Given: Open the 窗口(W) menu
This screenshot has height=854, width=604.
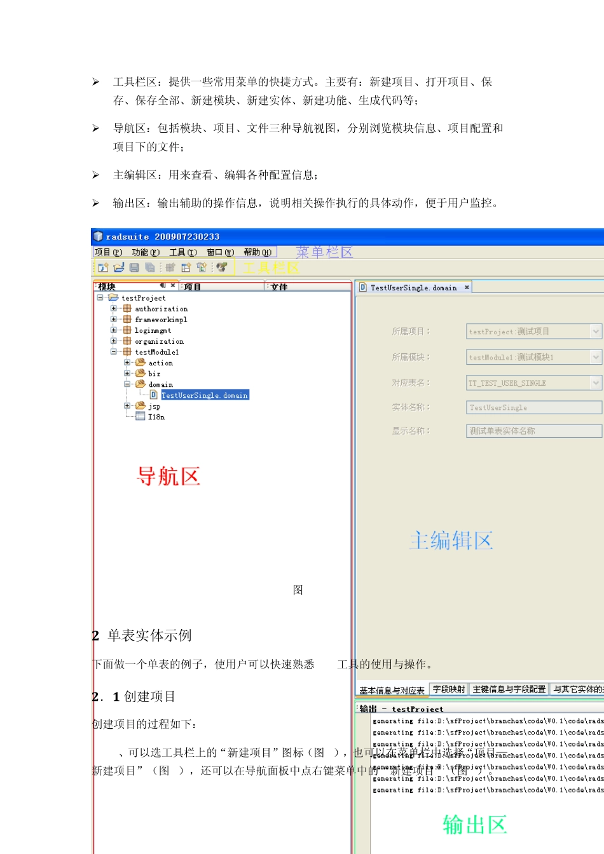Looking at the screenshot, I should tap(221, 252).
